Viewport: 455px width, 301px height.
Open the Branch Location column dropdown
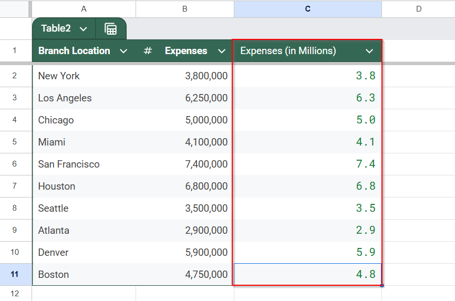coord(123,51)
